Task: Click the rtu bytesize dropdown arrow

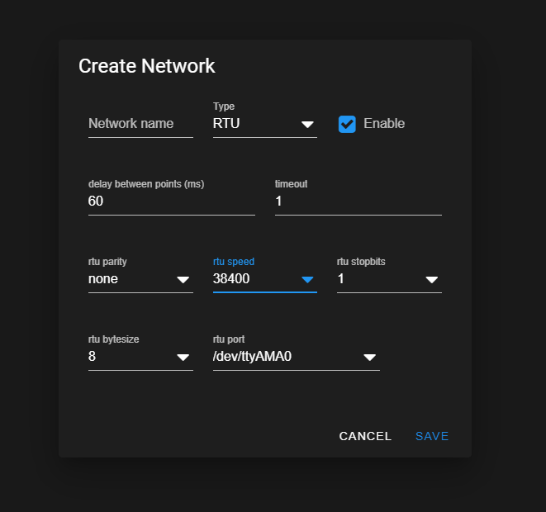Action: click(183, 357)
